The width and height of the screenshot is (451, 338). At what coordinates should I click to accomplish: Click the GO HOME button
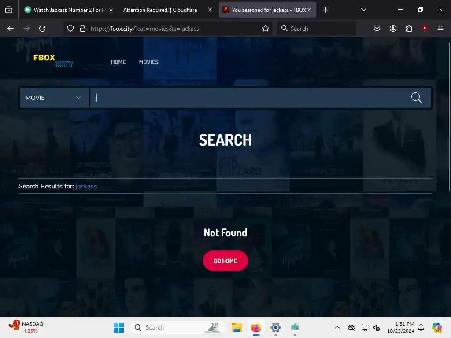(x=225, y=261)
